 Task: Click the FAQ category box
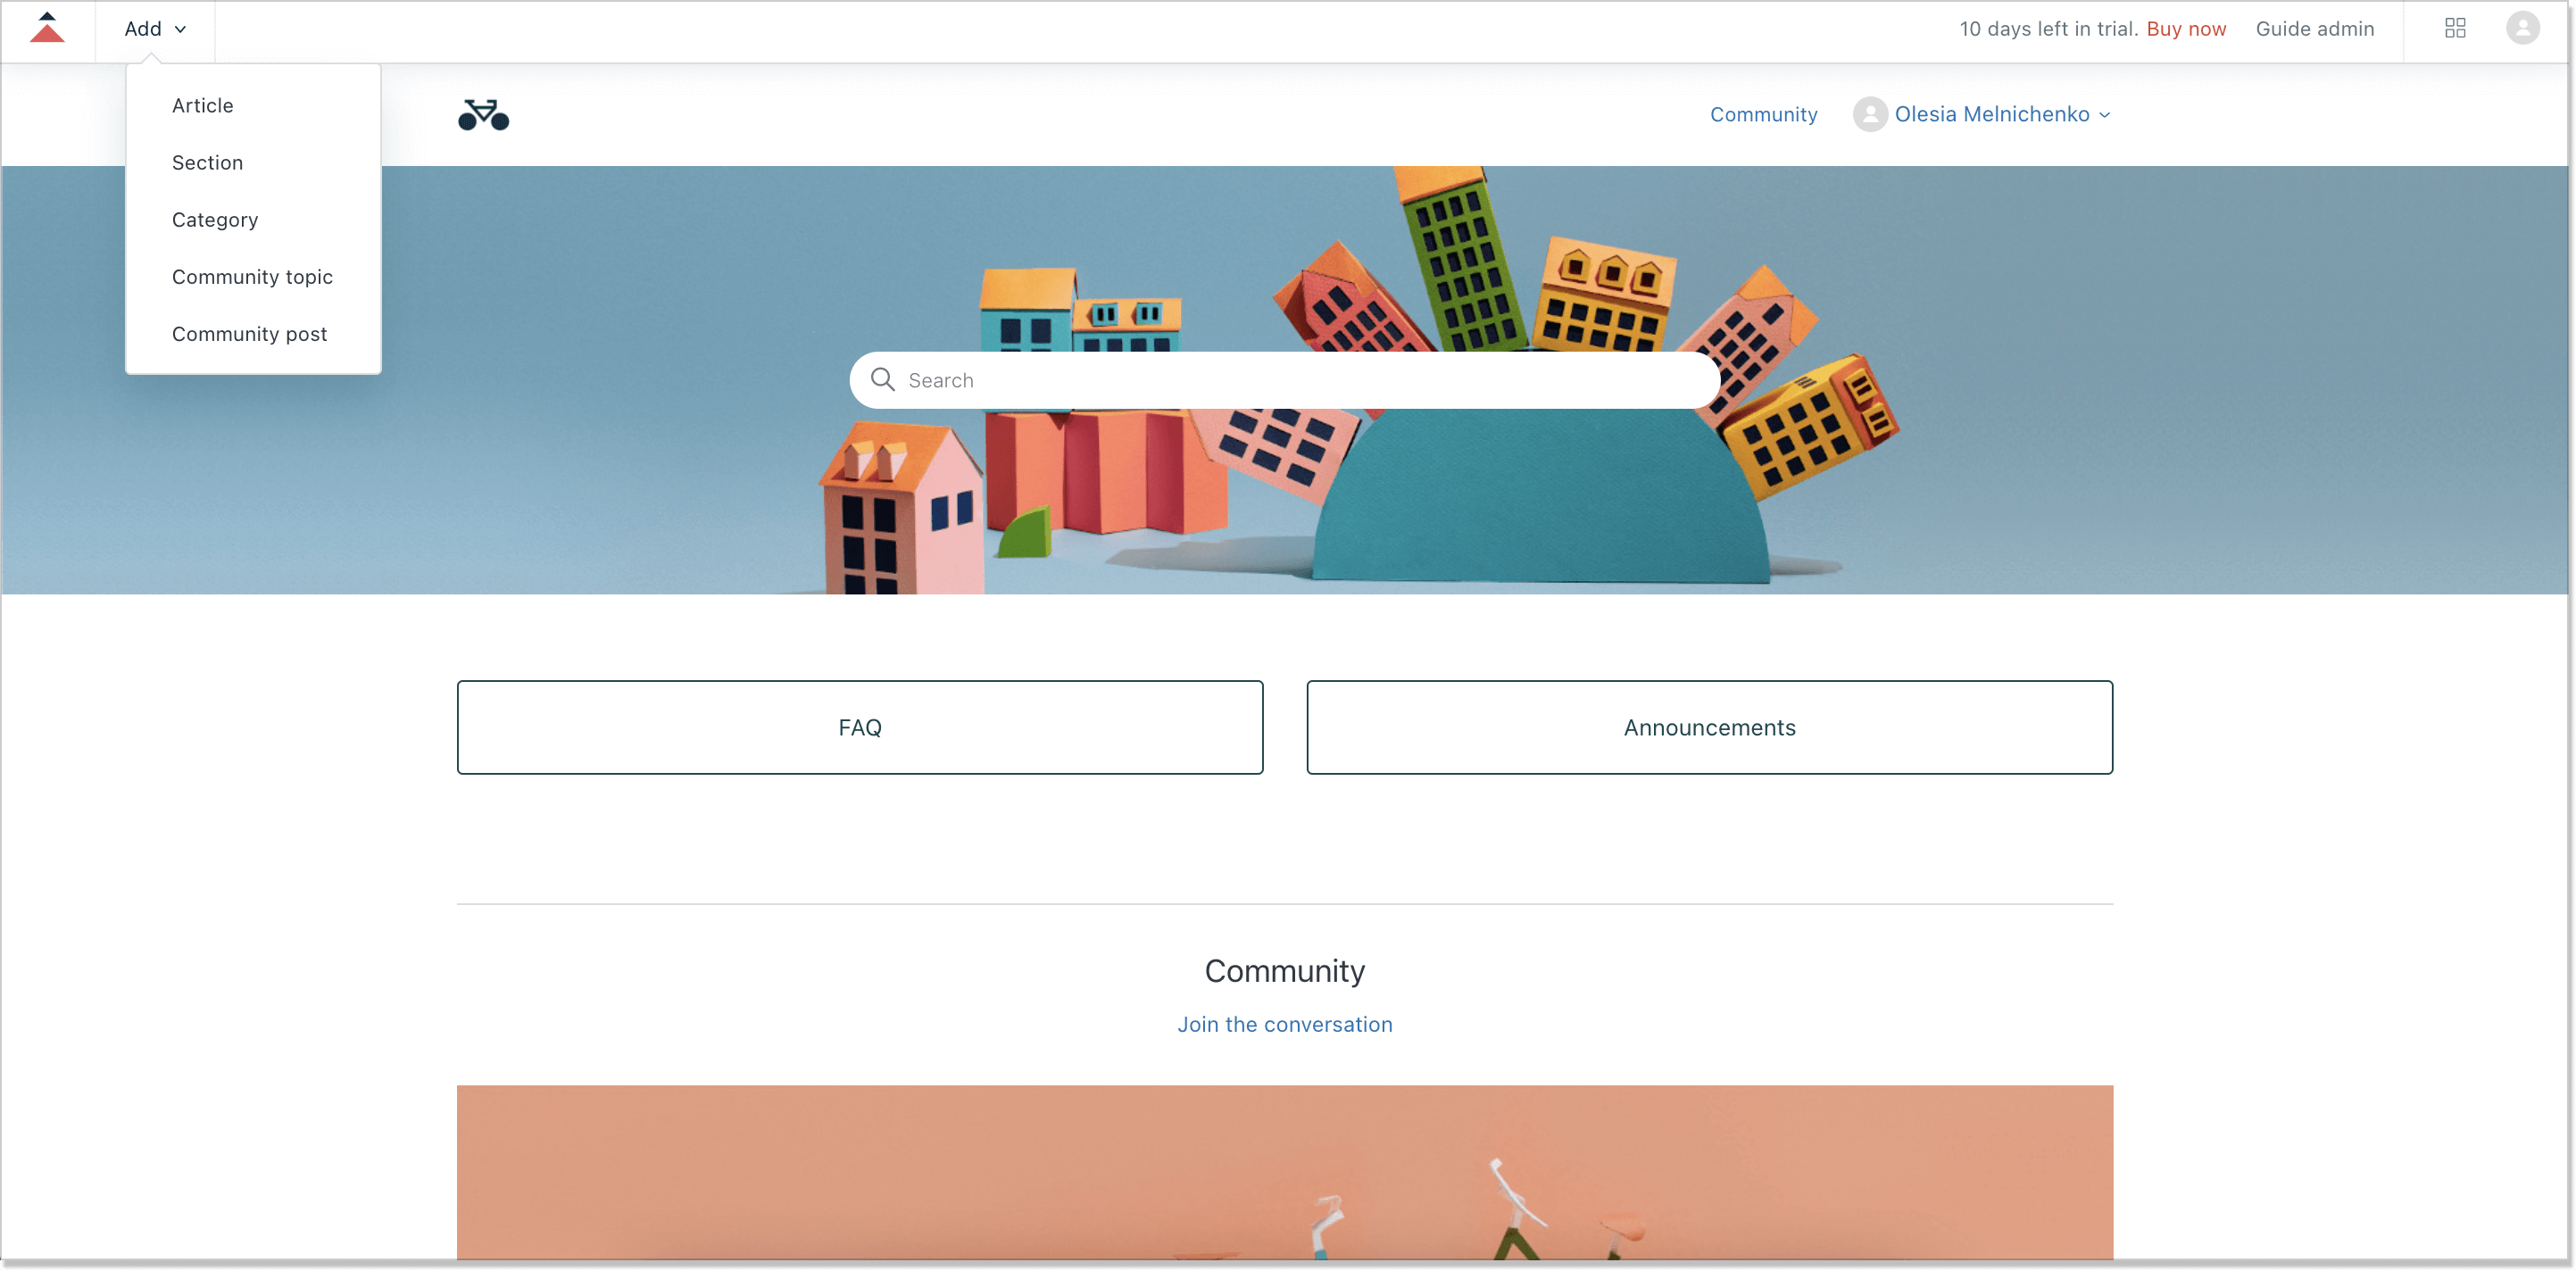coord(860,727)
